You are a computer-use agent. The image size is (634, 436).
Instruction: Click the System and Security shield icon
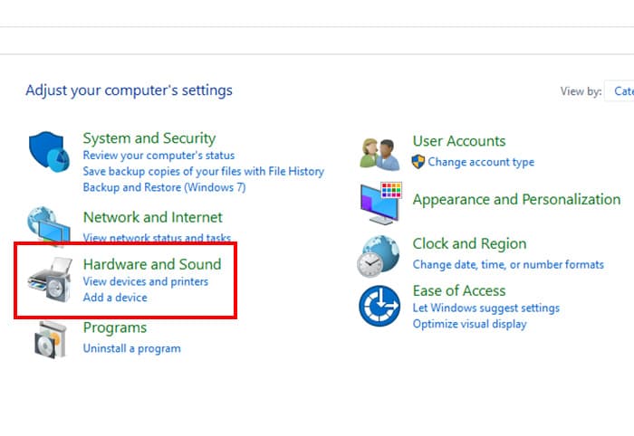49,151
